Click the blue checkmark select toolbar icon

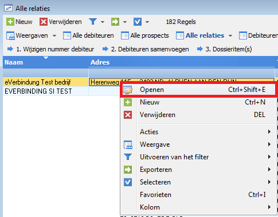138,22
